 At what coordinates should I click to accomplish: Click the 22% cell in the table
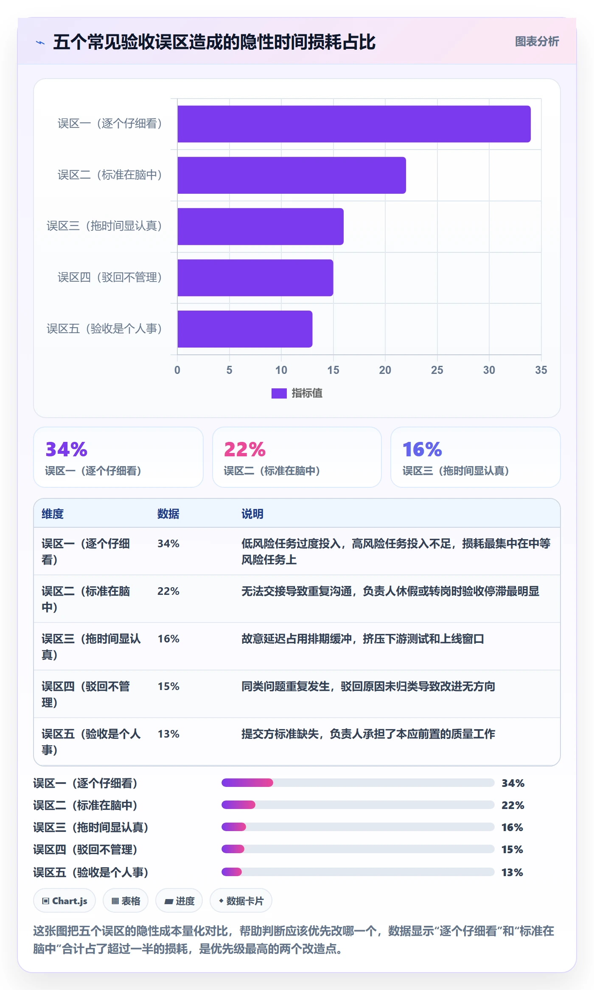tap(168, 591)
